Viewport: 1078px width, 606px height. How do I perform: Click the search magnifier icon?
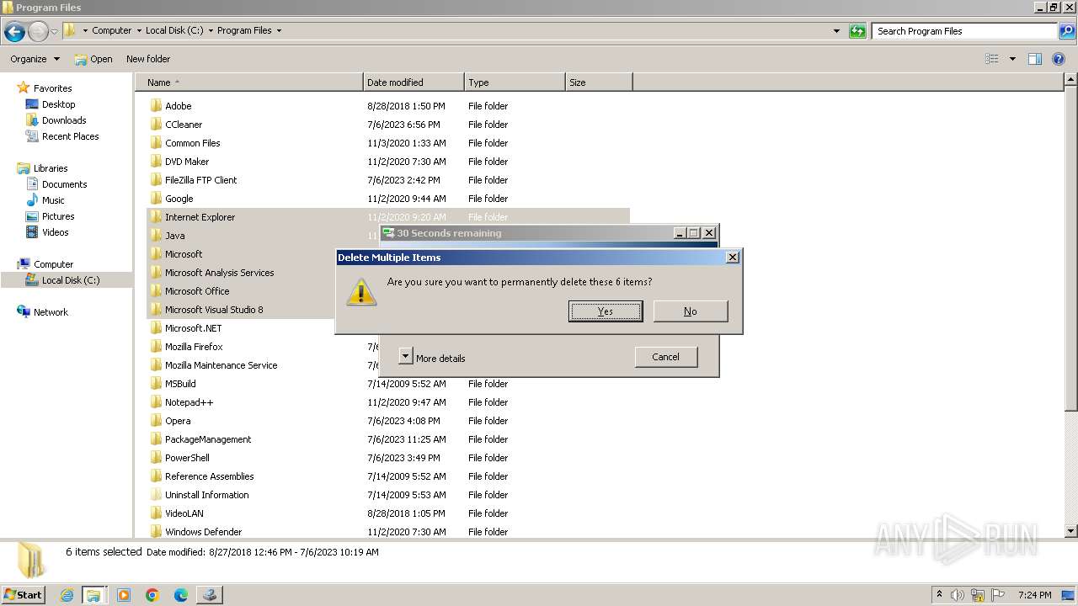click(1066, 31)
